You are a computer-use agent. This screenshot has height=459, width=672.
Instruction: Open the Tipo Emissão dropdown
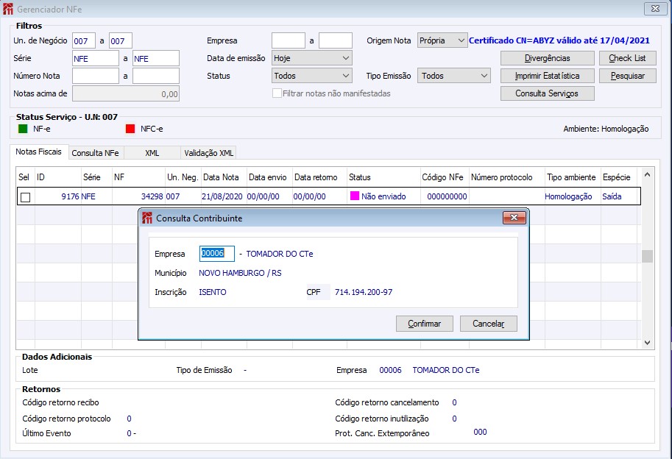click(x=454, y=76)
